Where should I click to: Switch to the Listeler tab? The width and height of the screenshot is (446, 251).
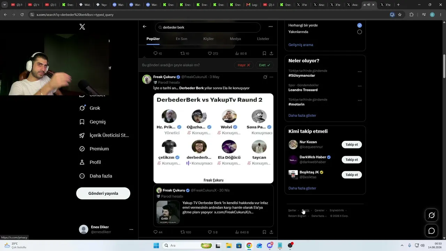263,39
